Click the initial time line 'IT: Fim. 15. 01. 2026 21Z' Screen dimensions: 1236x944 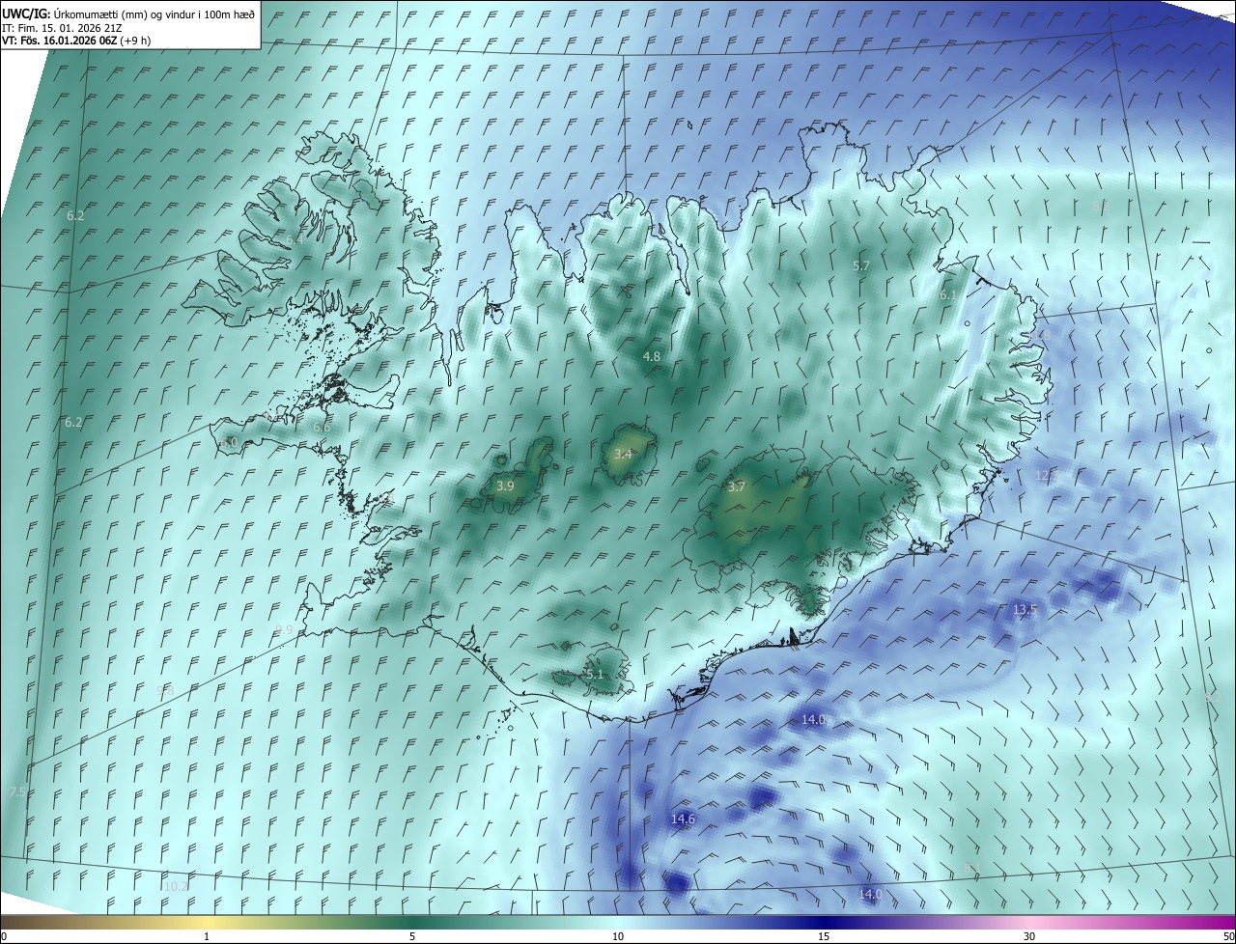[61, 28]
